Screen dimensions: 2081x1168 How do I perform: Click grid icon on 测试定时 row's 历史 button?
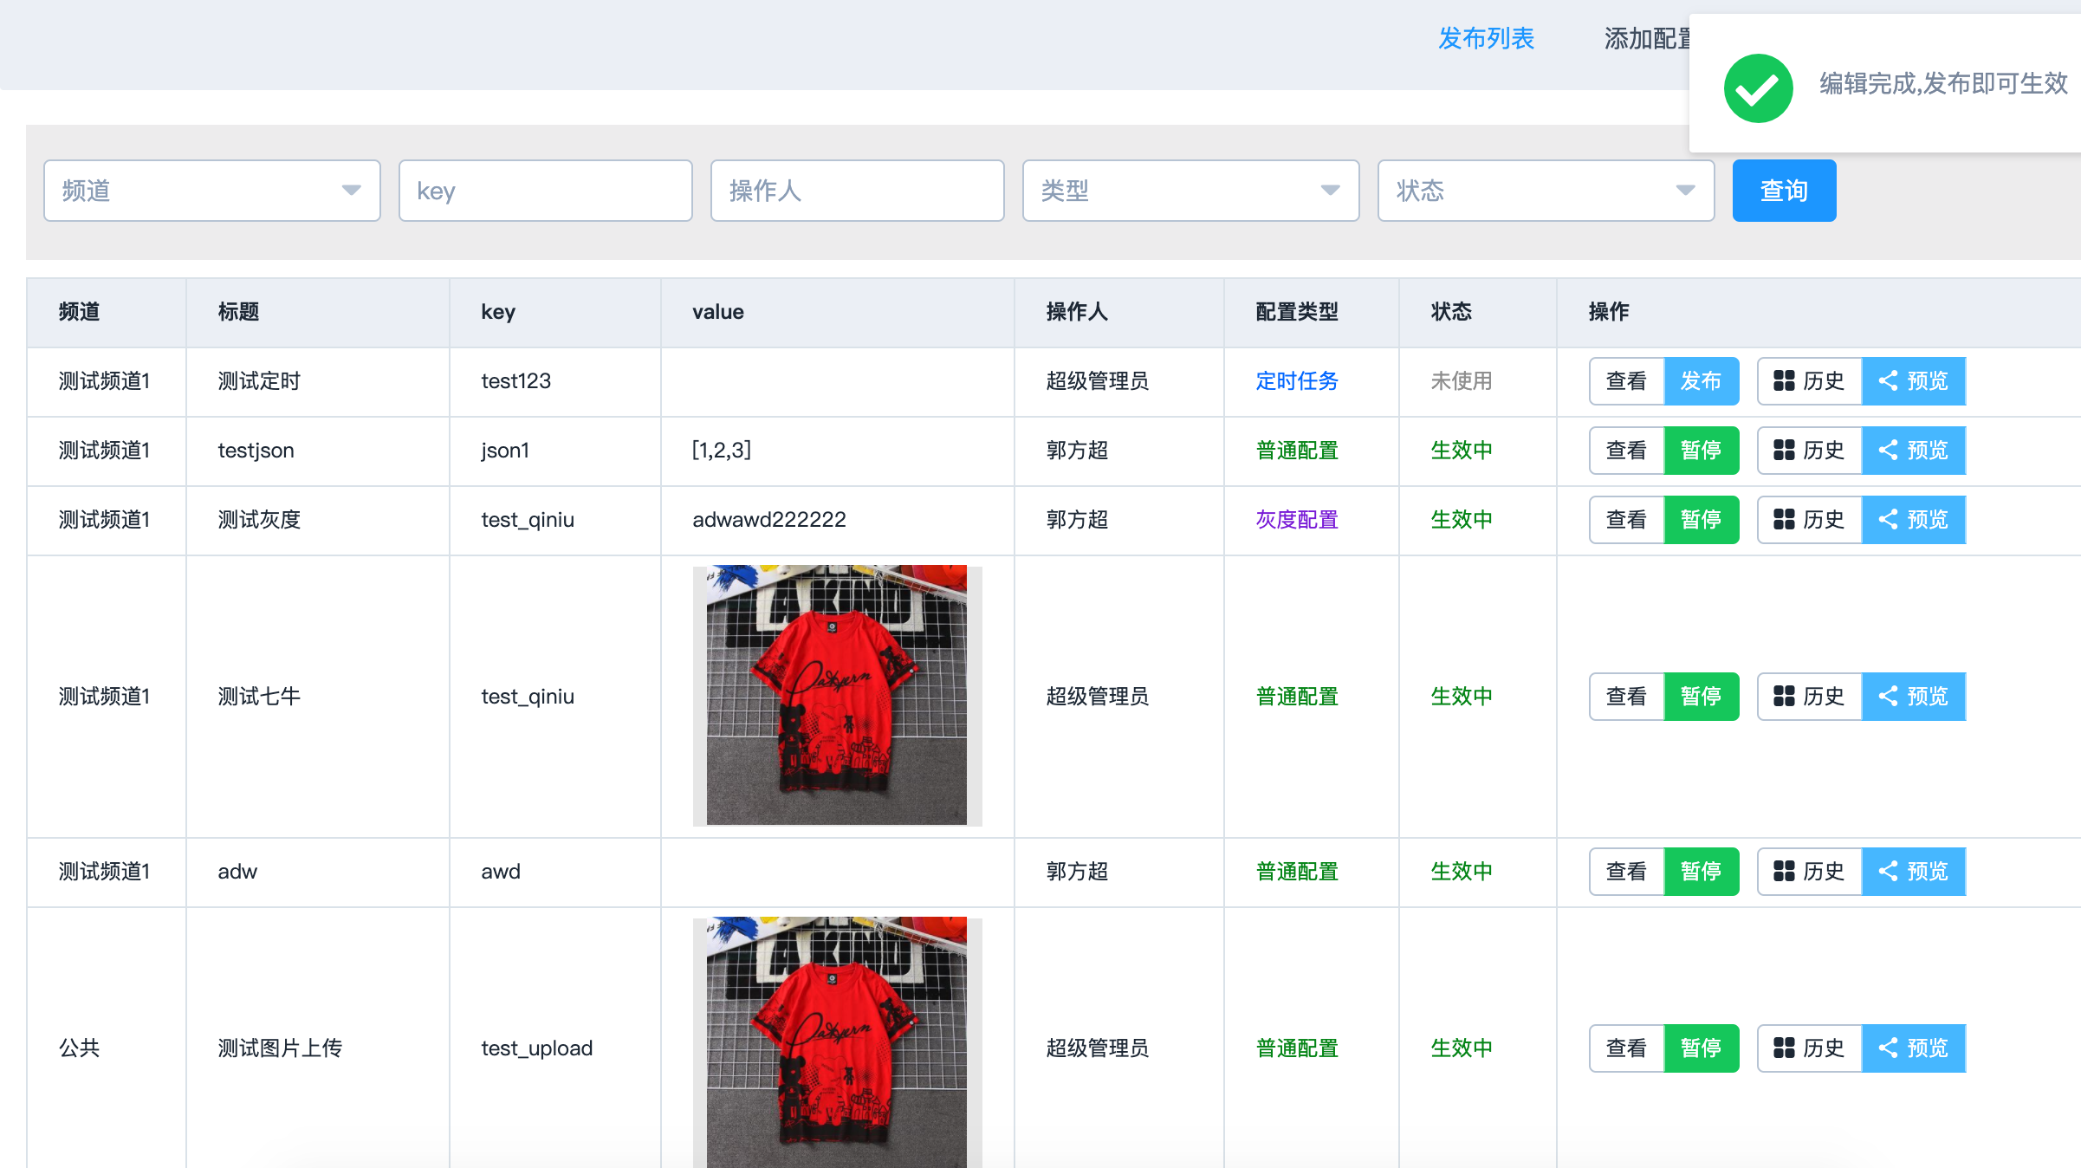click(1784, 380)
